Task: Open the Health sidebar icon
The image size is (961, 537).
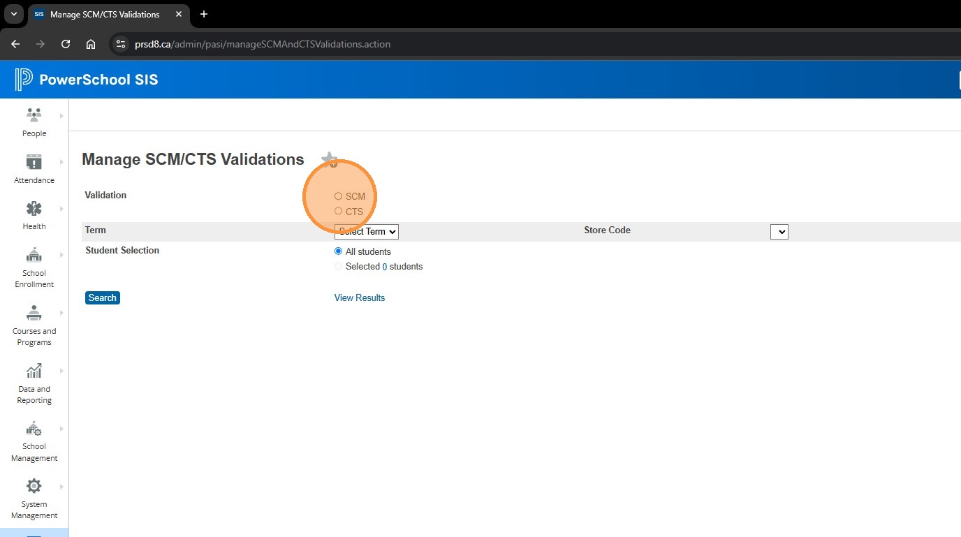Action: pos(34,209)
